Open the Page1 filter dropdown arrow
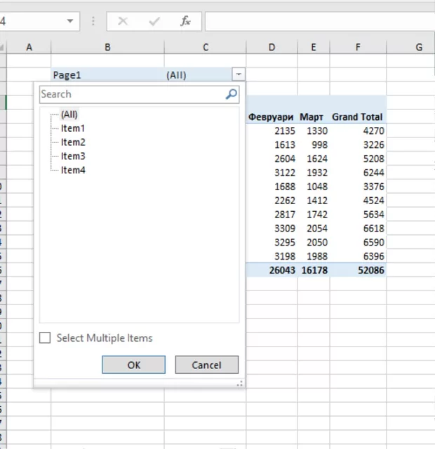This screenshot has height=449, width=435. 239,74
